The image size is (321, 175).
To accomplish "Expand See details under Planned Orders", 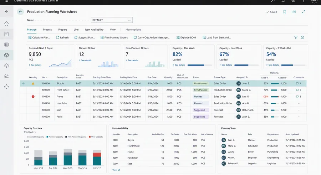I will (x=85, y=60).
